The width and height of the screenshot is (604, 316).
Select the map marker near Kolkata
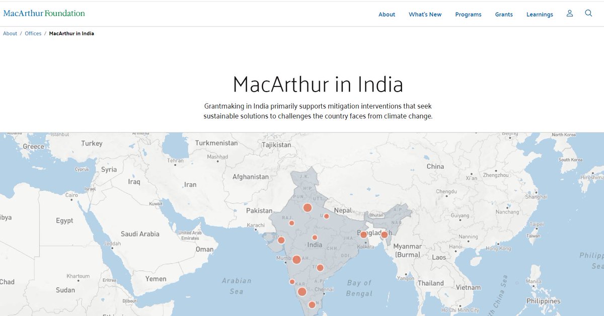pos(363,233)
